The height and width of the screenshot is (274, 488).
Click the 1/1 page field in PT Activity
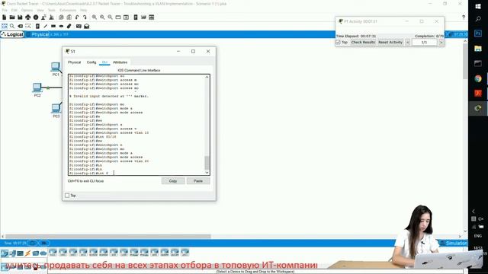tap(425, 43)
